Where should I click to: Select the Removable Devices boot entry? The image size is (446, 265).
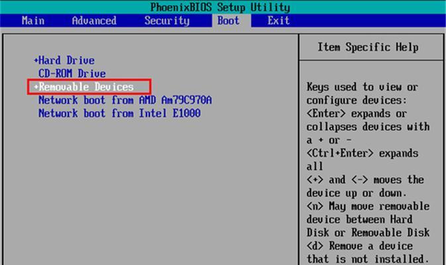coord(86,87)
